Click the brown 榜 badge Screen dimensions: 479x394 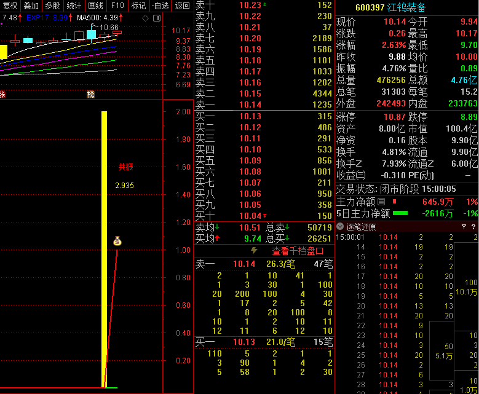pyautogui.click(x=91, y=95)
